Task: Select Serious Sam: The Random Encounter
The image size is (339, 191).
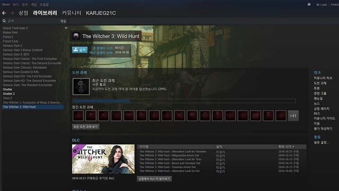Action: pos(28,85)
